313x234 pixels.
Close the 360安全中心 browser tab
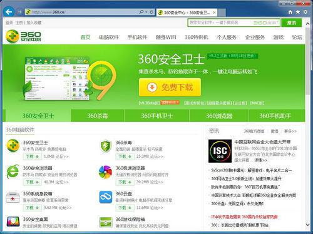tap(214, 13)
